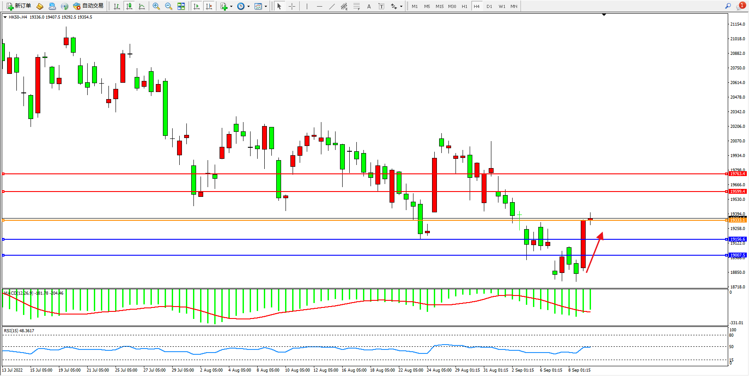
Task: Toggle chart auto scroll
Action: tap(197, 6)
